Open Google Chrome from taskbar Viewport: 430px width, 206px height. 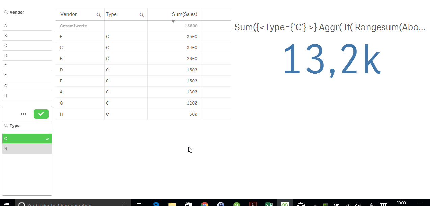204,204
